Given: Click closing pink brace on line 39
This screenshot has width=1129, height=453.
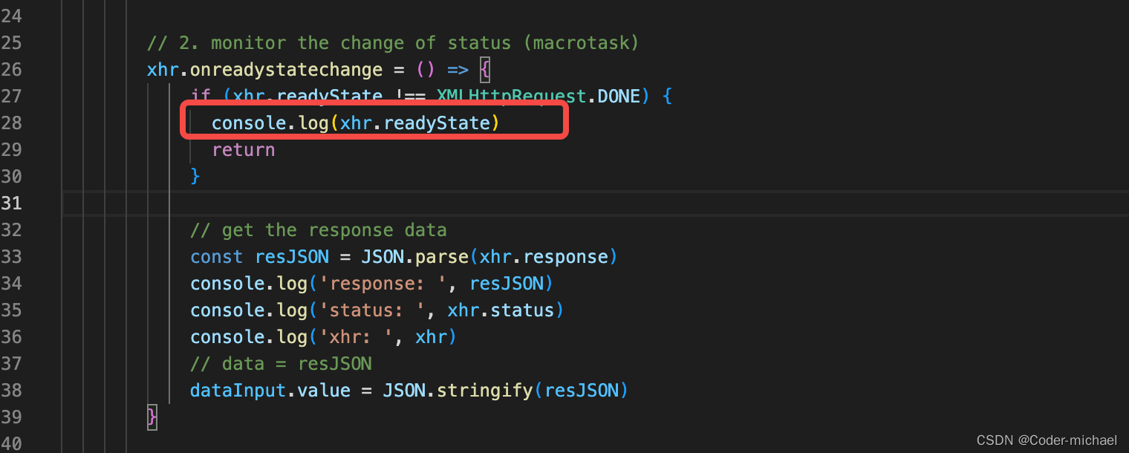Looking at the screenshot, I should [152, 416].
